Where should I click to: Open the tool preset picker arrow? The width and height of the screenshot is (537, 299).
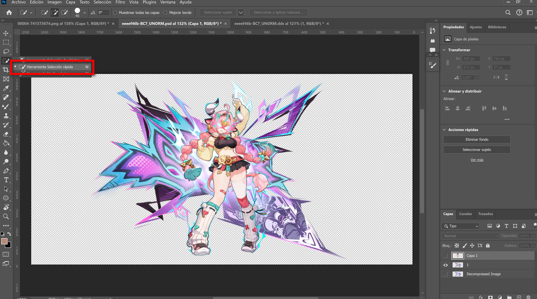point(31,13)
